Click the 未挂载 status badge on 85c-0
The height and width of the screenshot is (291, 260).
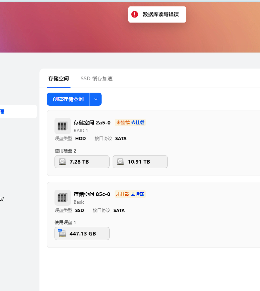click(122, 194)
